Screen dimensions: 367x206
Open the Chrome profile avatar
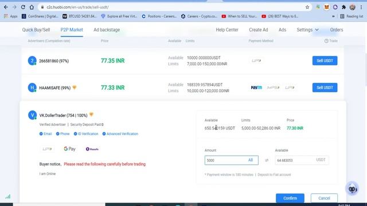(353, 7)
